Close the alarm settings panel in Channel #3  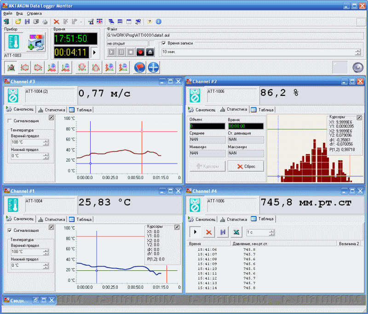coord(52,118)
